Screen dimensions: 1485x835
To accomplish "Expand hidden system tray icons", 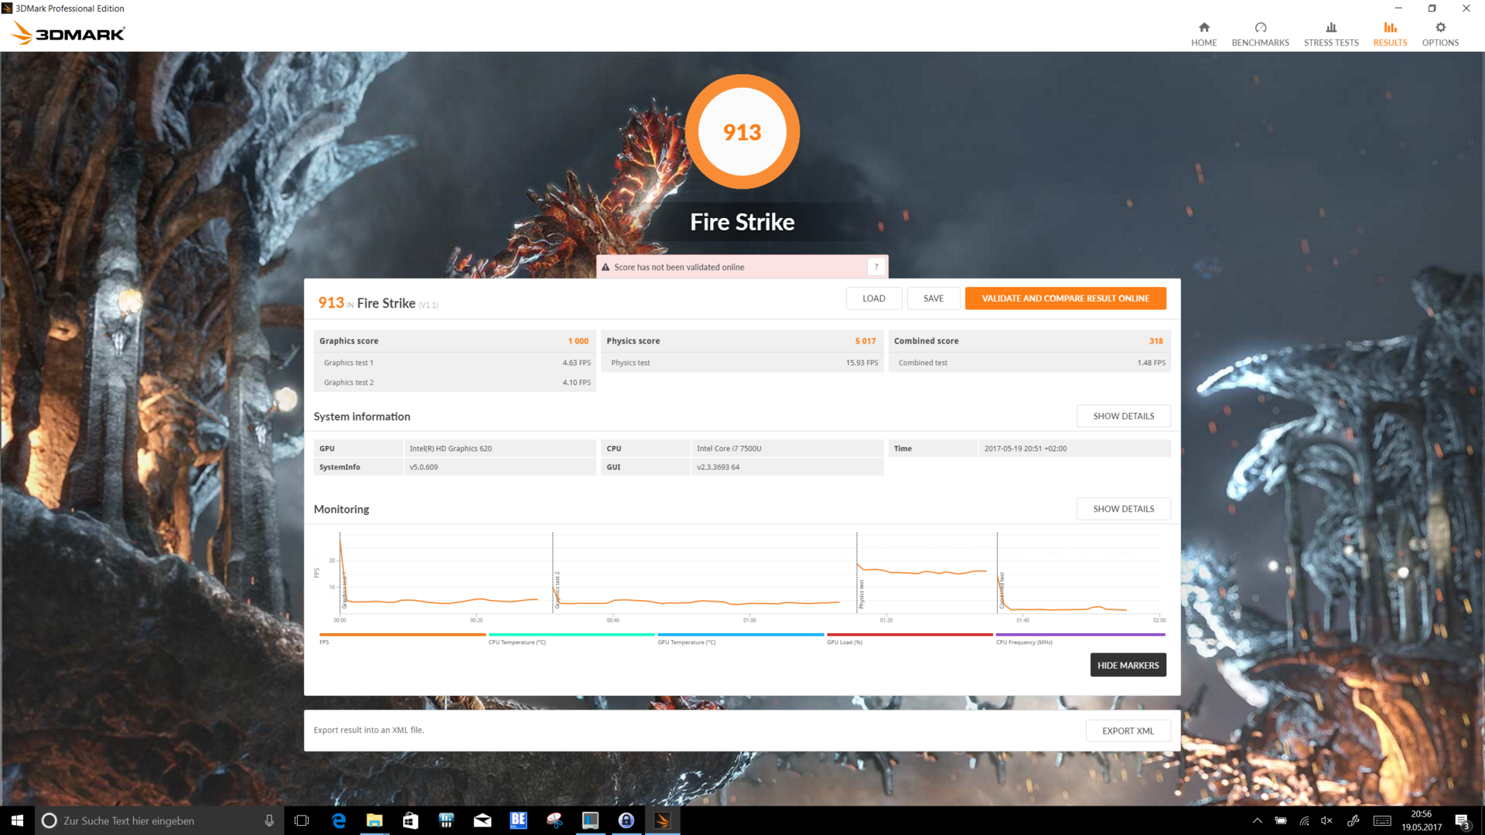I will click(x=1257, y=820).
